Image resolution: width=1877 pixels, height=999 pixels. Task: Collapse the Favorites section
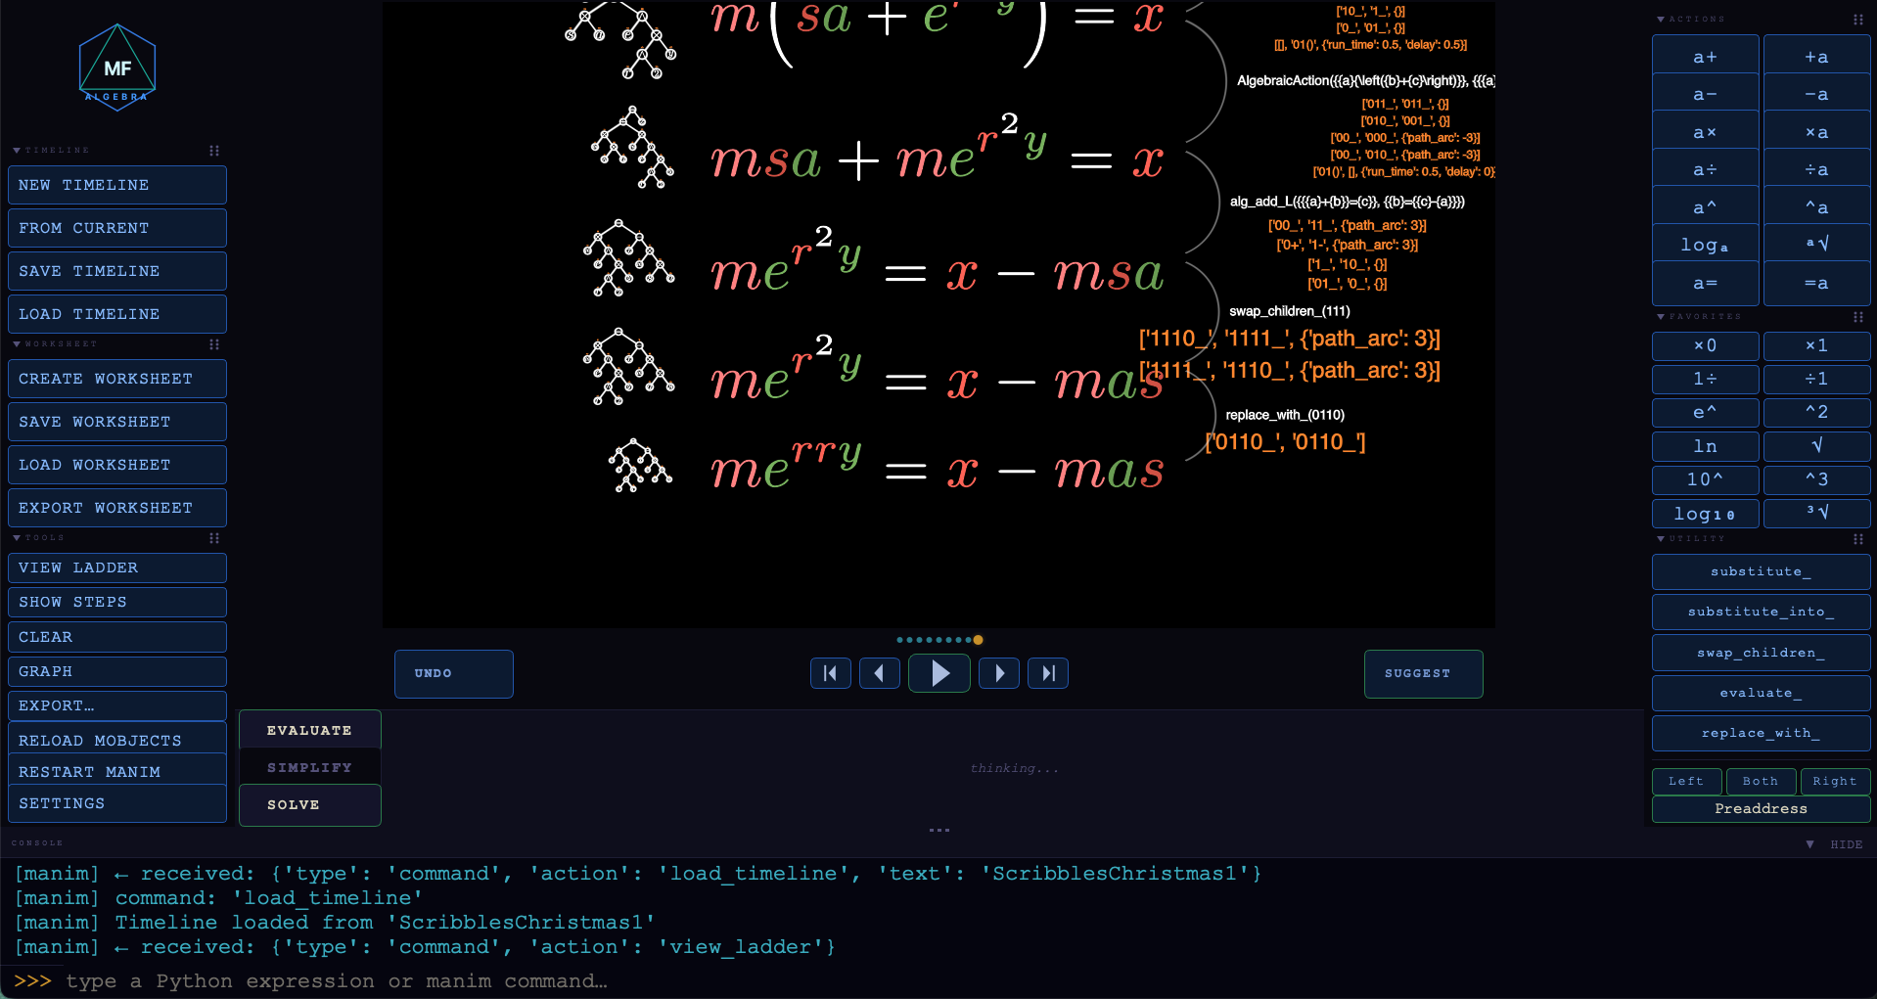click(x=1661, y=317)
